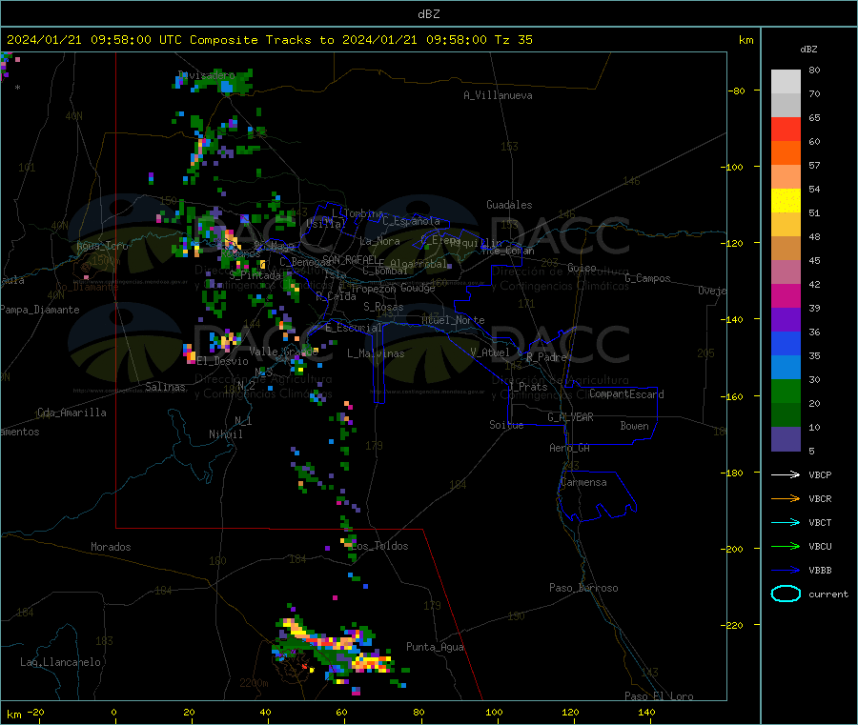This screenshot has height=725, width=858.
Task: Select the magenta swatch between 42 and 39
Action: coord(786,295)
